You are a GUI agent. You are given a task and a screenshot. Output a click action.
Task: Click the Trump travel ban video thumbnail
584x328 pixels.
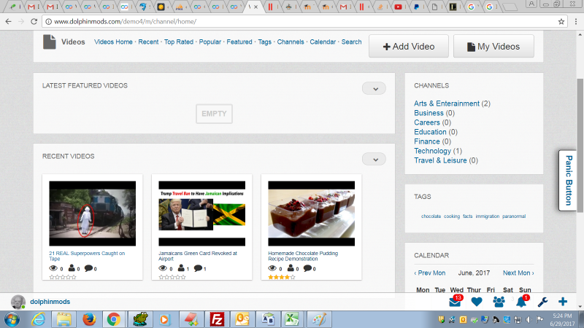point(202,214)
